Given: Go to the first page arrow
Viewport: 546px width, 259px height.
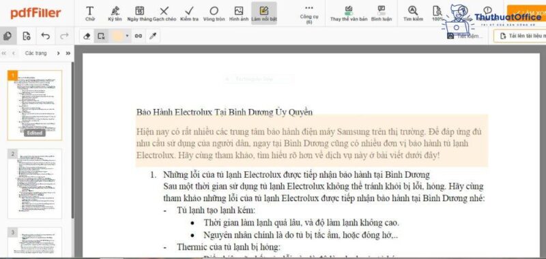Looking at the screenshot, I should 4,53.
